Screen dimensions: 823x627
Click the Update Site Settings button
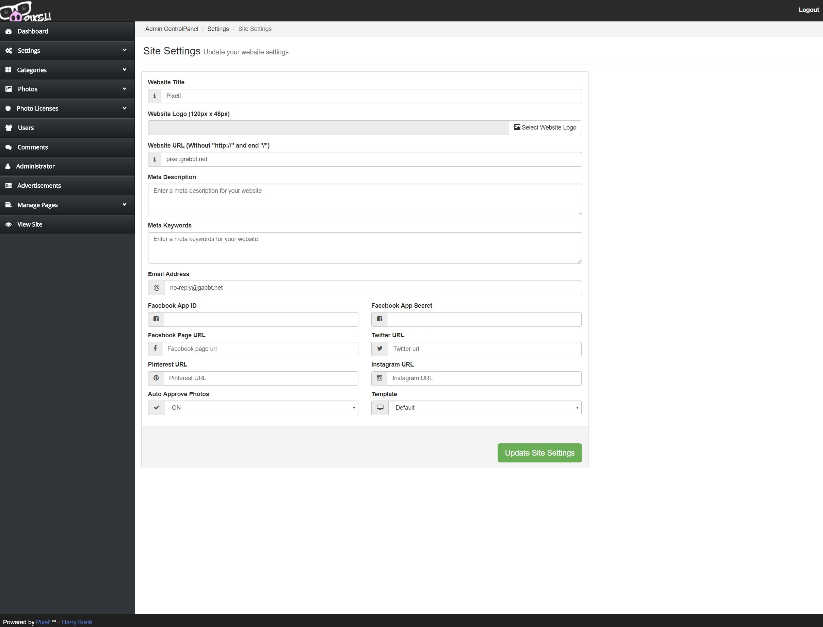[x=539, y=453]
